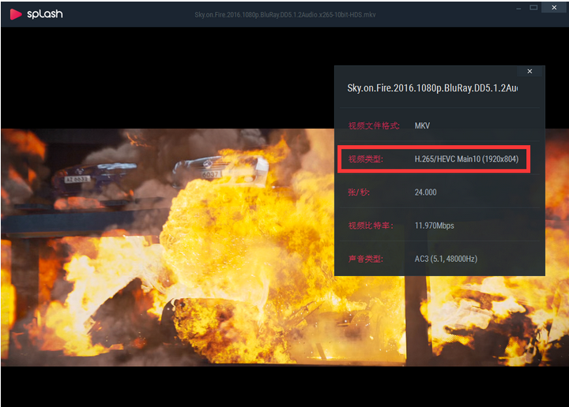
Task: Click the MKV file format value
Action: coord(422,125)
